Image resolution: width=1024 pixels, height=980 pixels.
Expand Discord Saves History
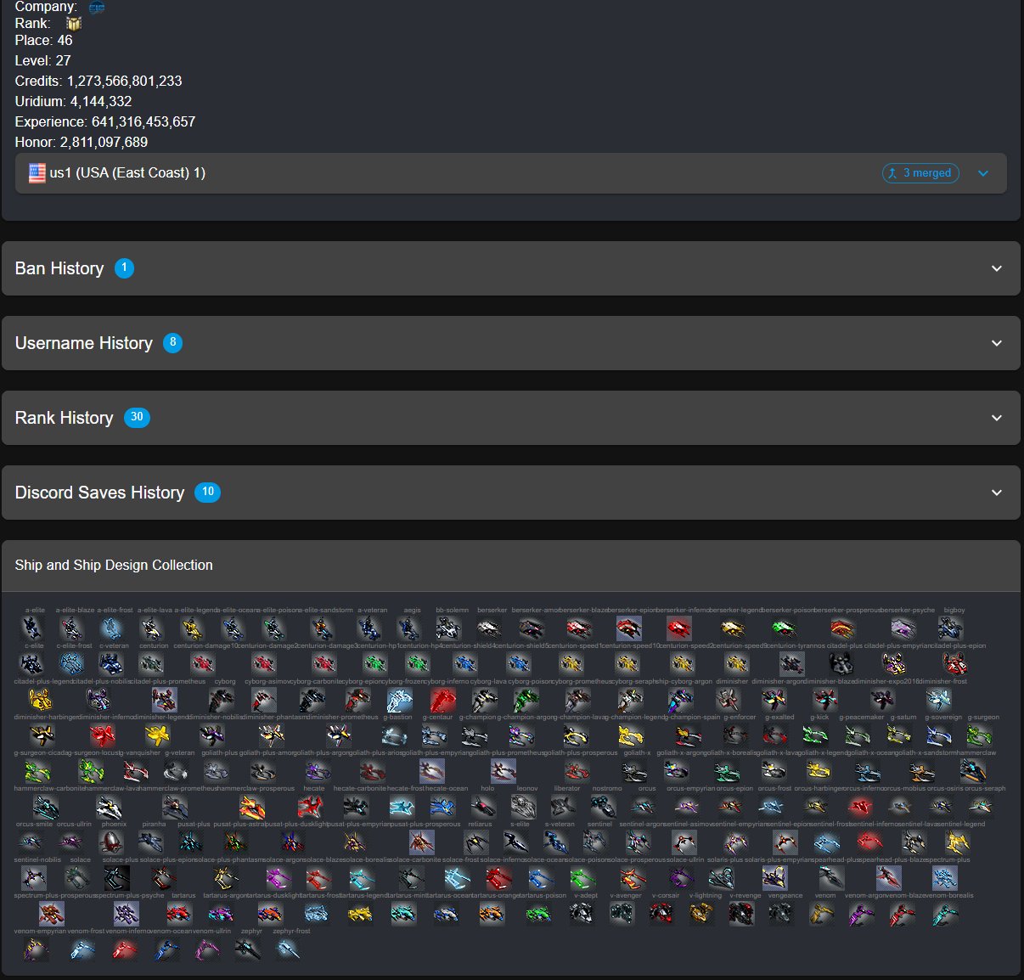click(996, 493)
